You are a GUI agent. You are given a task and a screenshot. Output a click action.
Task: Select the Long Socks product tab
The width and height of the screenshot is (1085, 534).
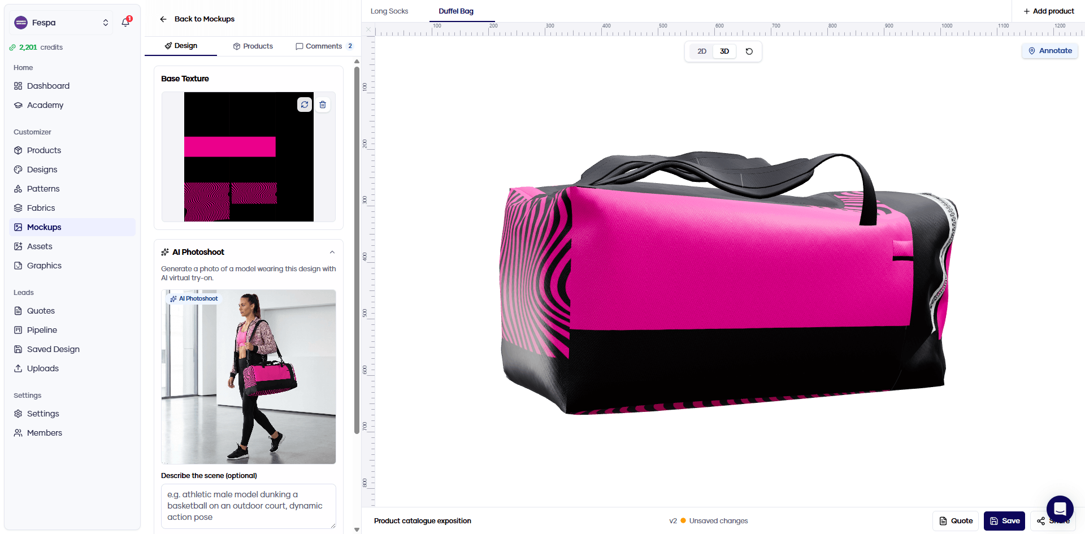tap(389, 11)
